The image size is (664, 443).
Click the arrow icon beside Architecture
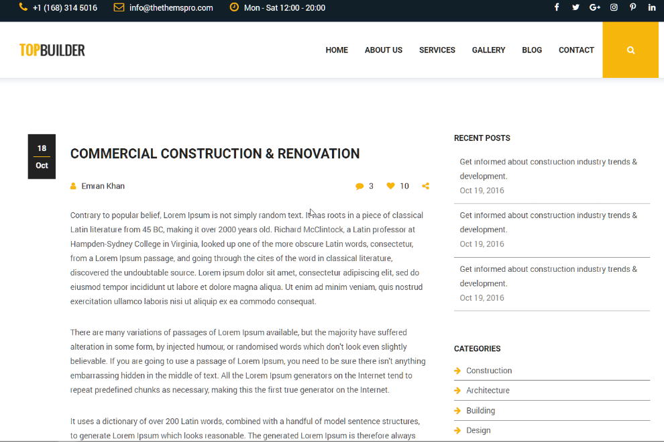[457, 391]
